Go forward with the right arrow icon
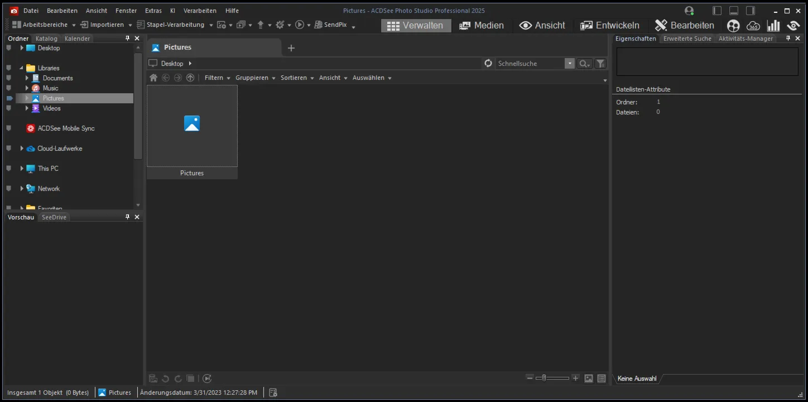Image resolution: width=808 pixels, height=402 pixels. coord(178,78)
